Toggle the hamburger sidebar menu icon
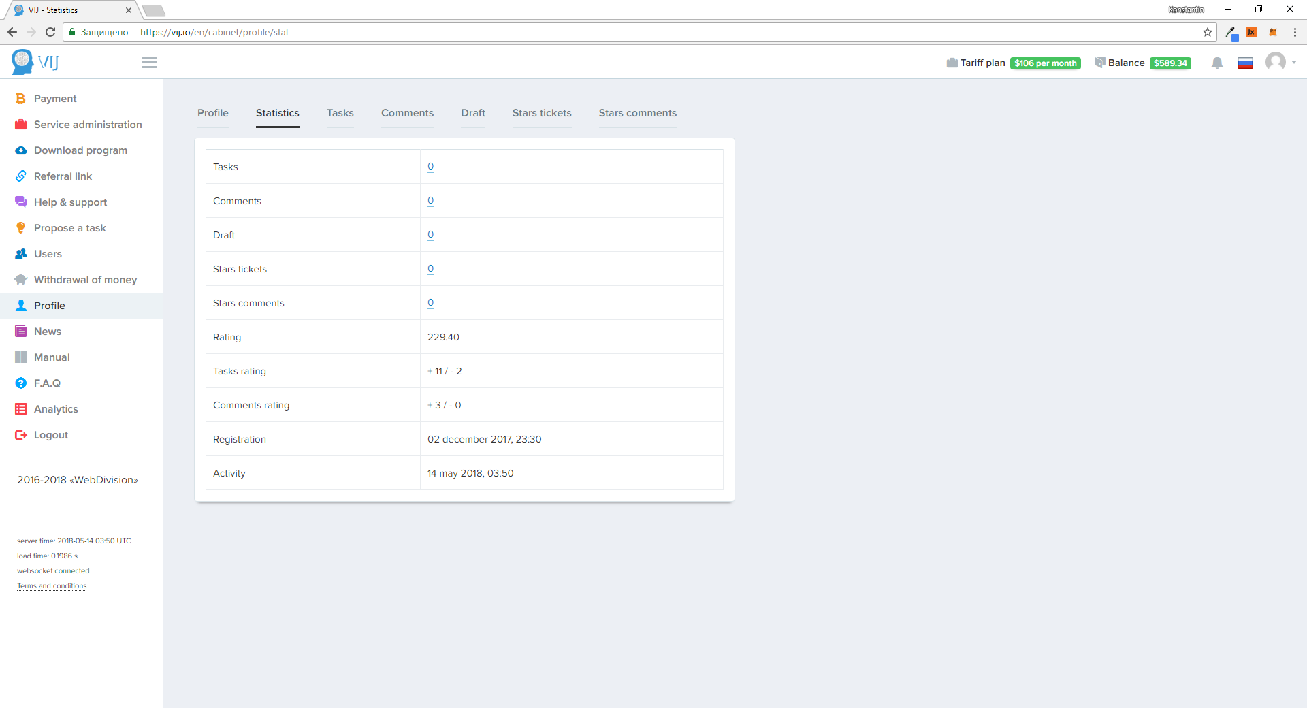Screen dimensions: 1307x708 [x=150, y=63]
